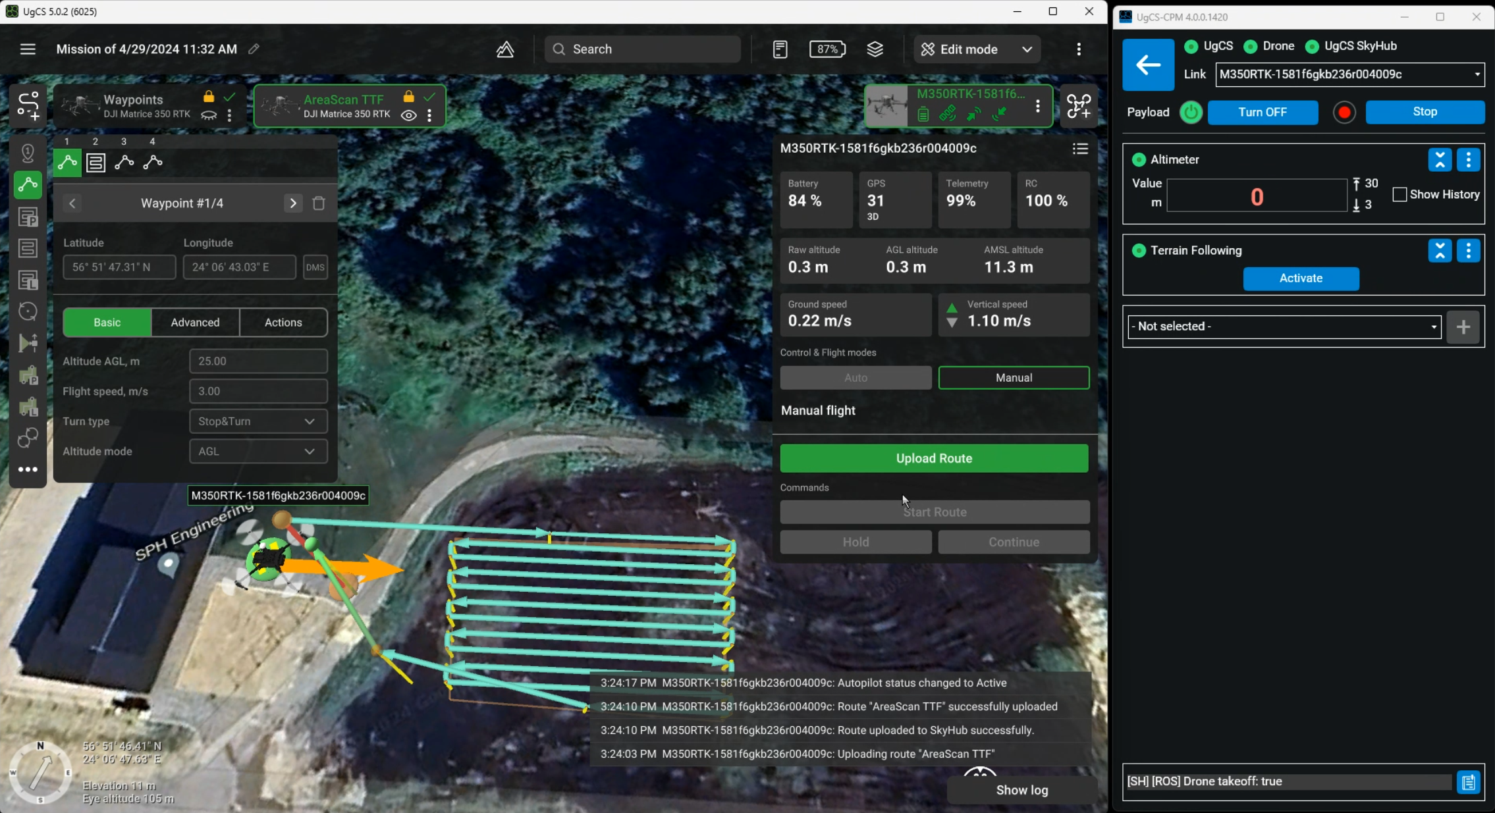
Task: Click the map layers icon
Action: click(875, 49)
